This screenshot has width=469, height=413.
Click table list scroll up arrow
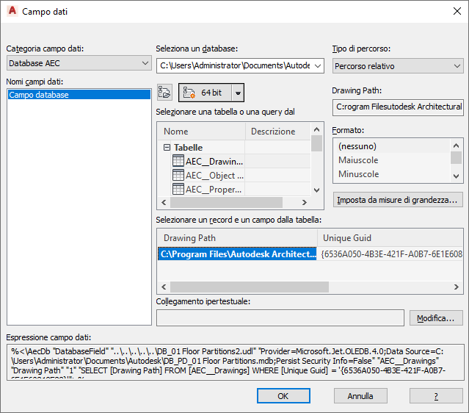[x=317, y=129]
